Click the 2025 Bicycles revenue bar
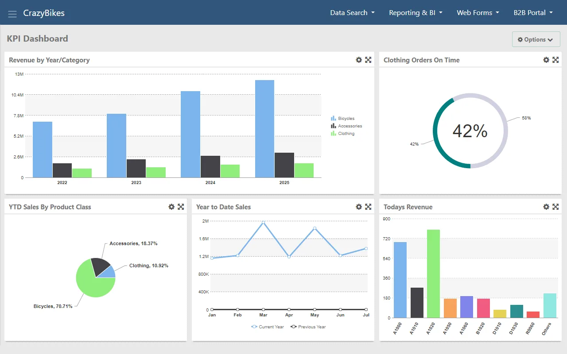Image resolution: width=567 pixels, height=354 pixels. 264,129
